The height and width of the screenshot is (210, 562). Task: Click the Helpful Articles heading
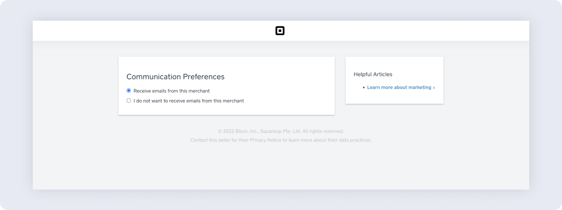373,74
